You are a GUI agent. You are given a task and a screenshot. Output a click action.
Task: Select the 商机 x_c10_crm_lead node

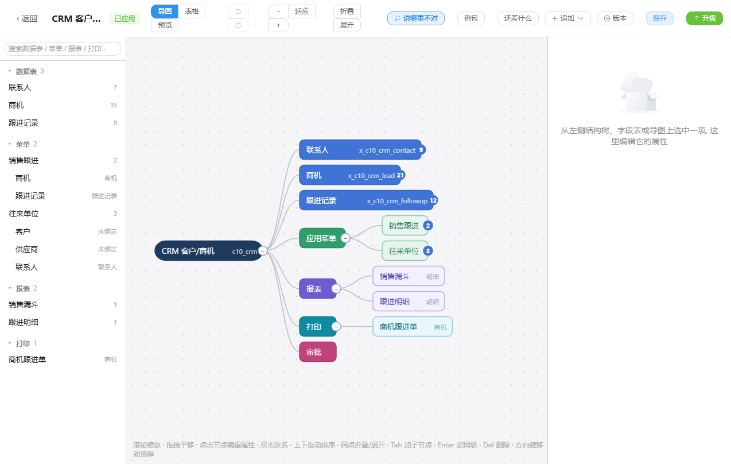coord(349,175)
